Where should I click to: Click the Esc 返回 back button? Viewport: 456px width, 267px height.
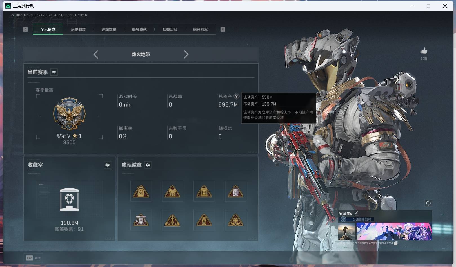click(x=33, y=258)
